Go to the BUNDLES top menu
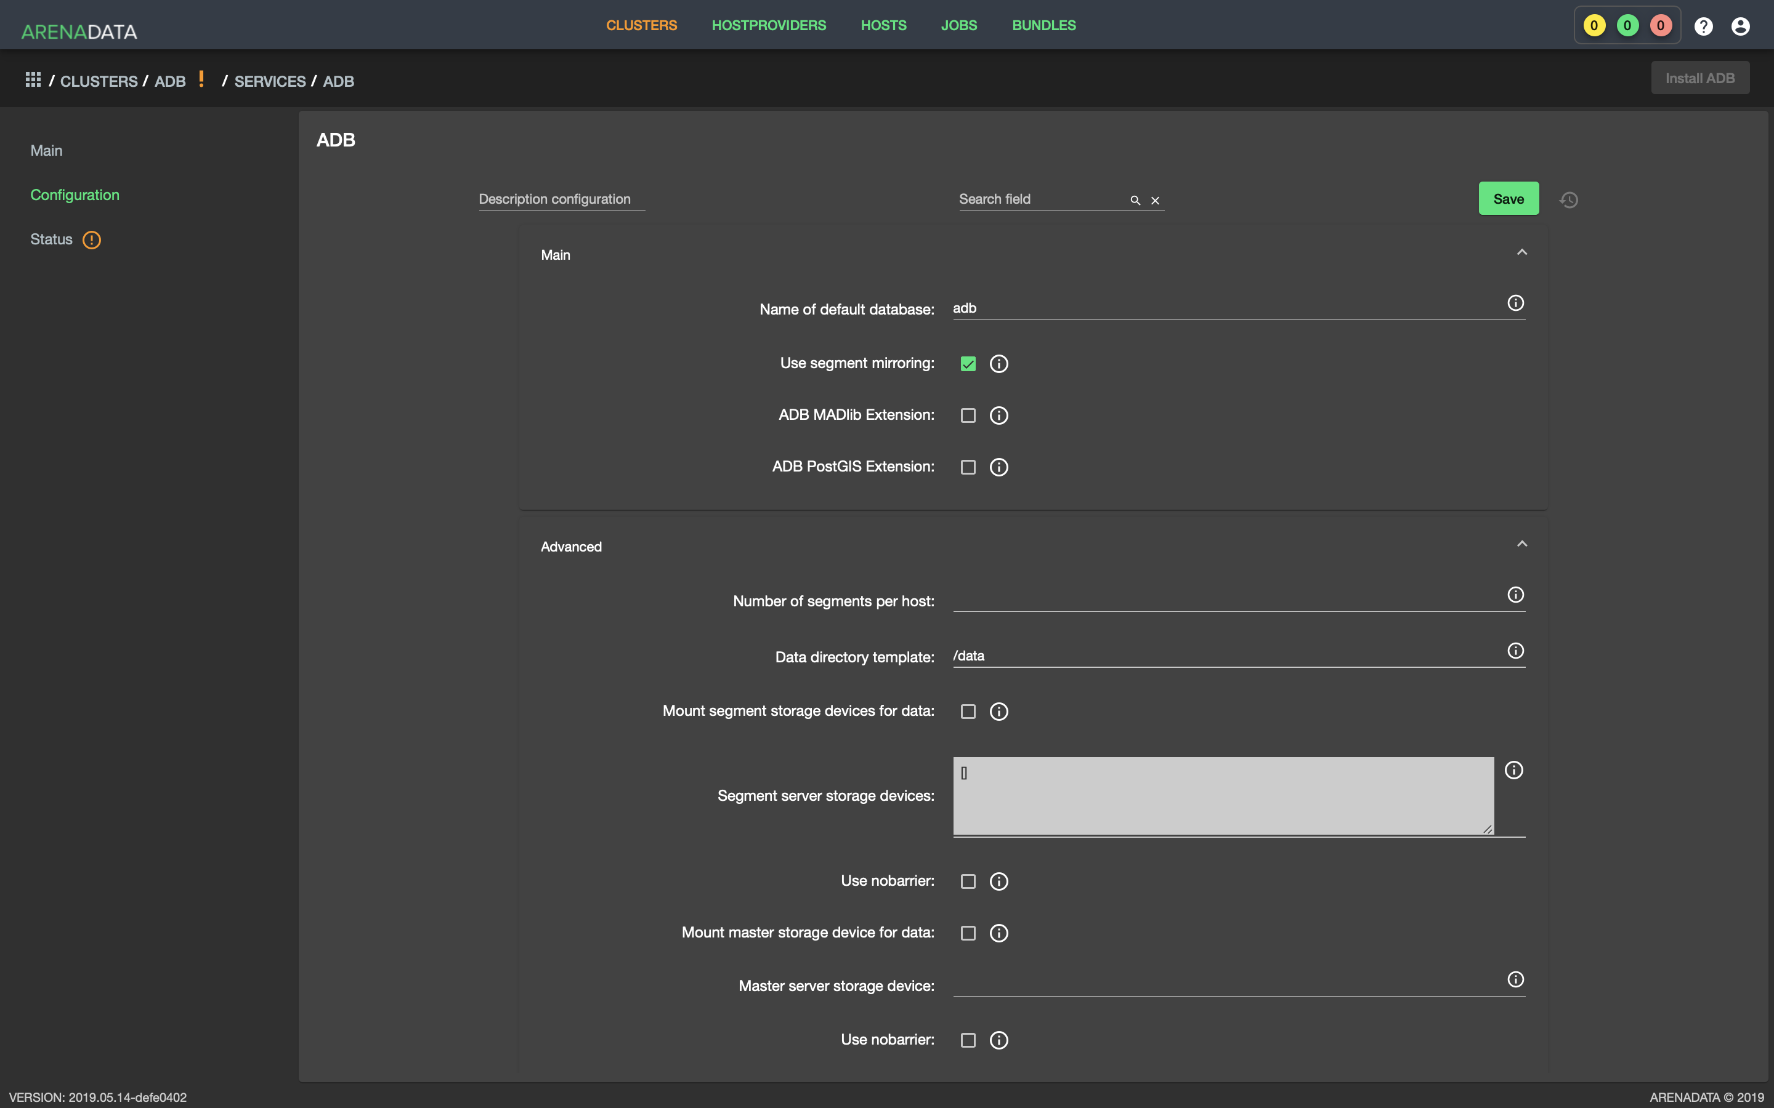Image resolution: width=1774 pixels, height=1108 pixels. 1044,25
